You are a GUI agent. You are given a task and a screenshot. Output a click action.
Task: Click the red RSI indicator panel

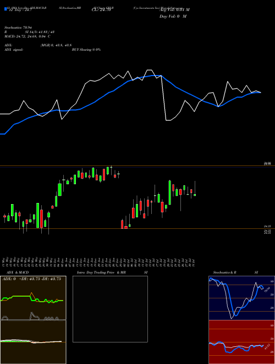point(241,342)
